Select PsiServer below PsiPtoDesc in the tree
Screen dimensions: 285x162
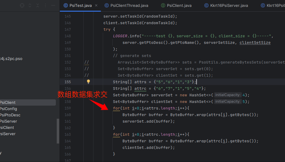[x=8, y=121]
